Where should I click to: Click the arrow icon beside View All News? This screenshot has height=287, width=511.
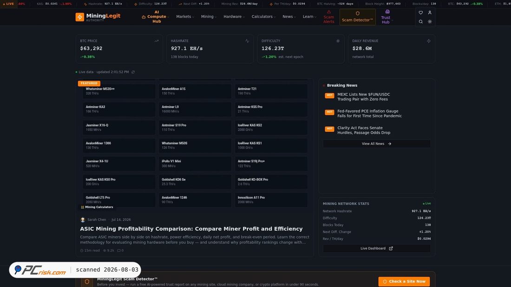[389, 144]
